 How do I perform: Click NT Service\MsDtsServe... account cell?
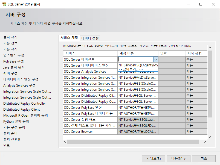coord(138,78)
